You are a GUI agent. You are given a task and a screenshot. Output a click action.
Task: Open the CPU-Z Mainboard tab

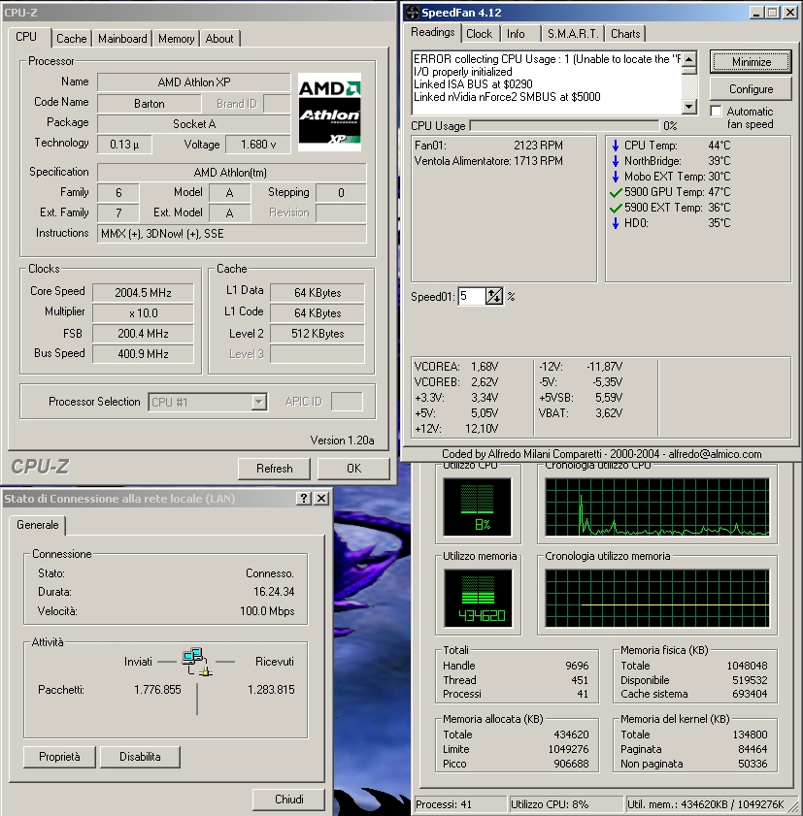click(x=122, y=39)
